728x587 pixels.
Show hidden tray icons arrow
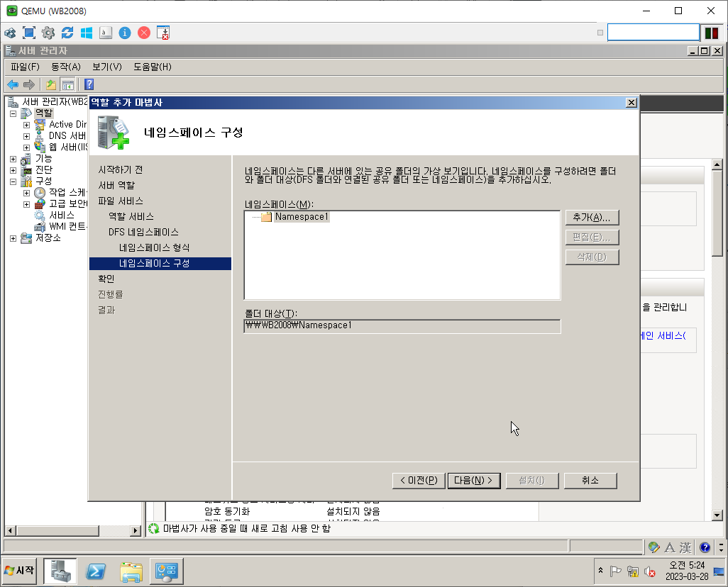[600, 570]
